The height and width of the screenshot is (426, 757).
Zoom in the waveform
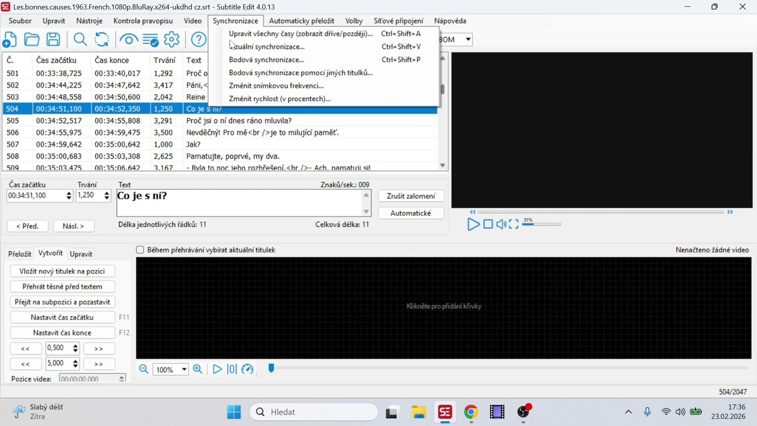click(x=198, y=369)
